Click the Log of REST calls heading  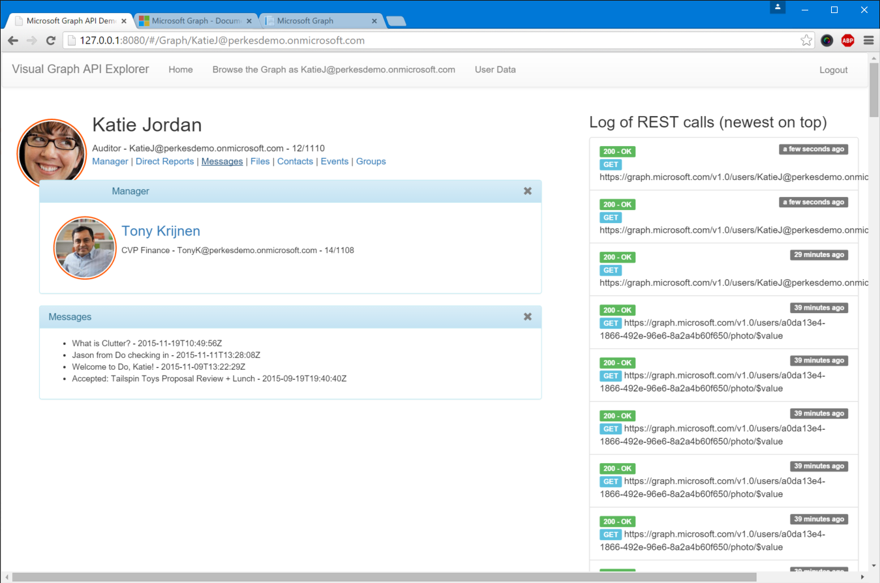[708, 122]
